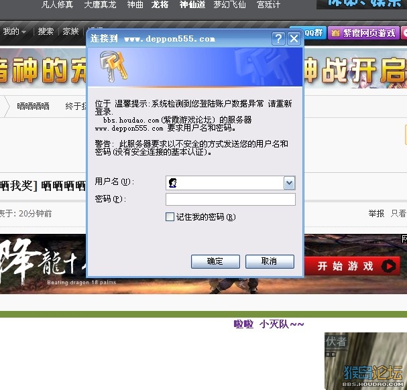Viewport: 407px width, 390px height.
Task: Close the 连接到 dialog with X button
Action: (294, 39)
